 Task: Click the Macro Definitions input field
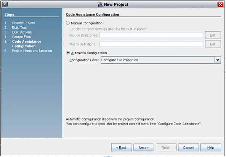point(151,44)
